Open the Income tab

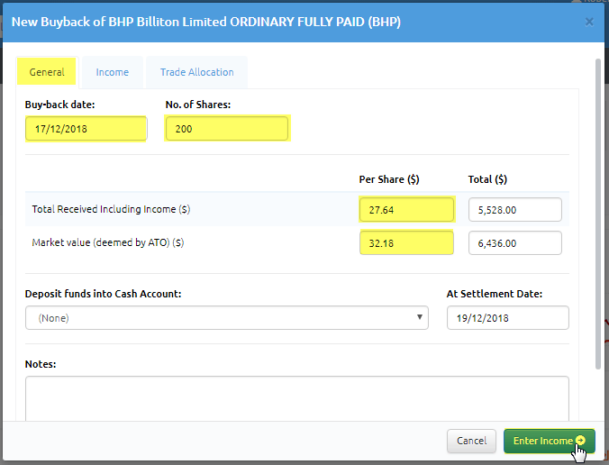(x=113, y=72)
